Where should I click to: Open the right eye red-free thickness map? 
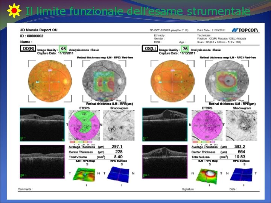tap(104, 81)
